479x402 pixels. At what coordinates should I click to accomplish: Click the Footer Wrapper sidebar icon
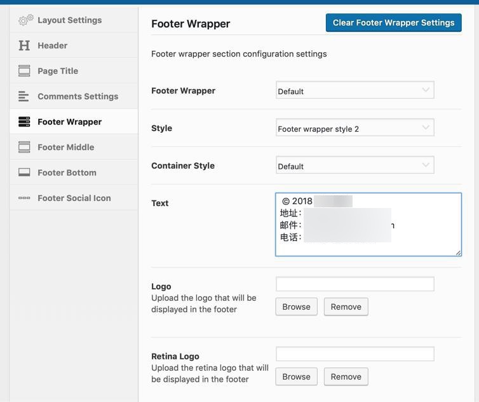tap(24, 122)
